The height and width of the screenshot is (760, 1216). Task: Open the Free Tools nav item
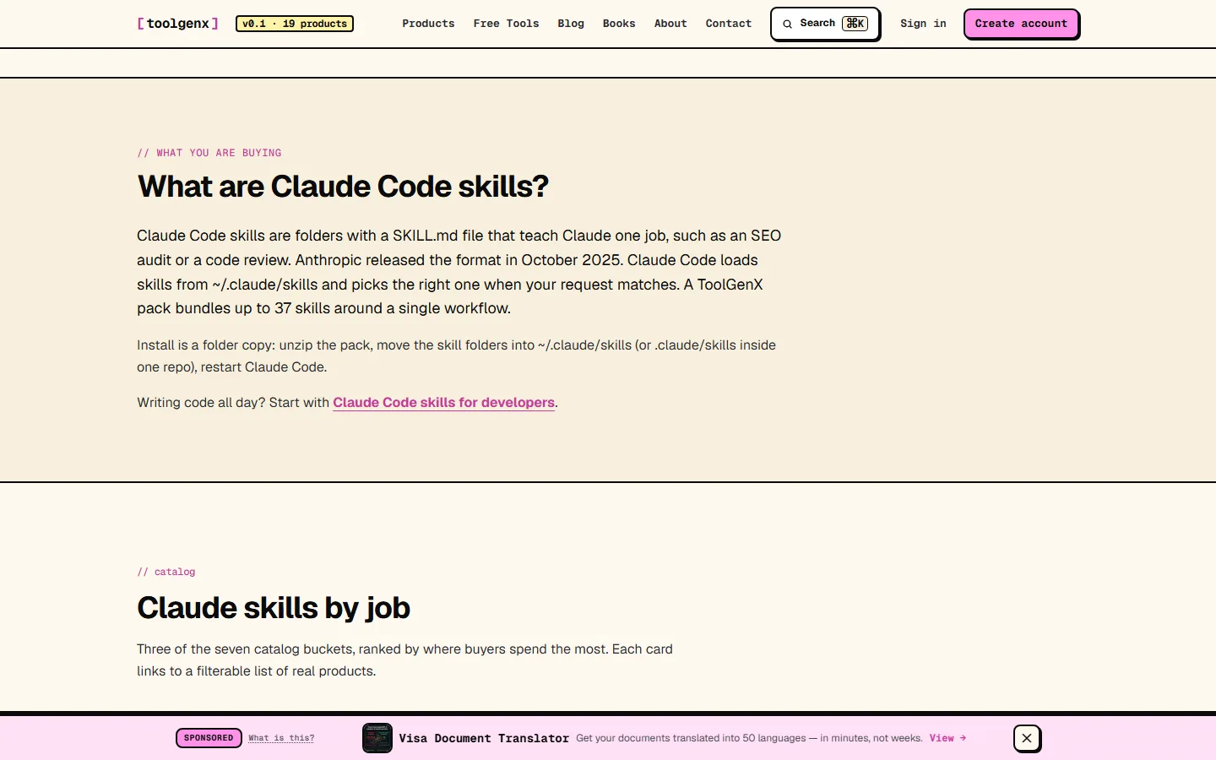click(x=506, y=24)
